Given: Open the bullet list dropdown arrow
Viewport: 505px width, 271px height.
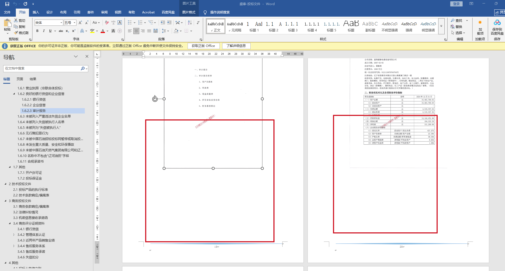Looking at the screenshot, I should click(134, 23).
